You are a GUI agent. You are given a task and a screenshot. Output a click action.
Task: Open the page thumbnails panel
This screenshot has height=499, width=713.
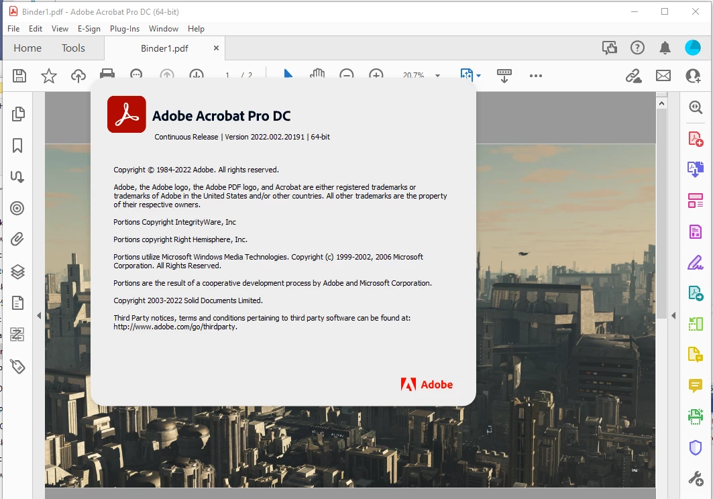[x=17, y=114]
